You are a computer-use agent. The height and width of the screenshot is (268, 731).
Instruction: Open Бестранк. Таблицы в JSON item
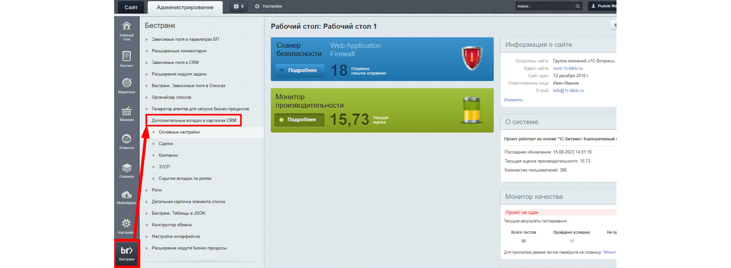coord(178,213)
